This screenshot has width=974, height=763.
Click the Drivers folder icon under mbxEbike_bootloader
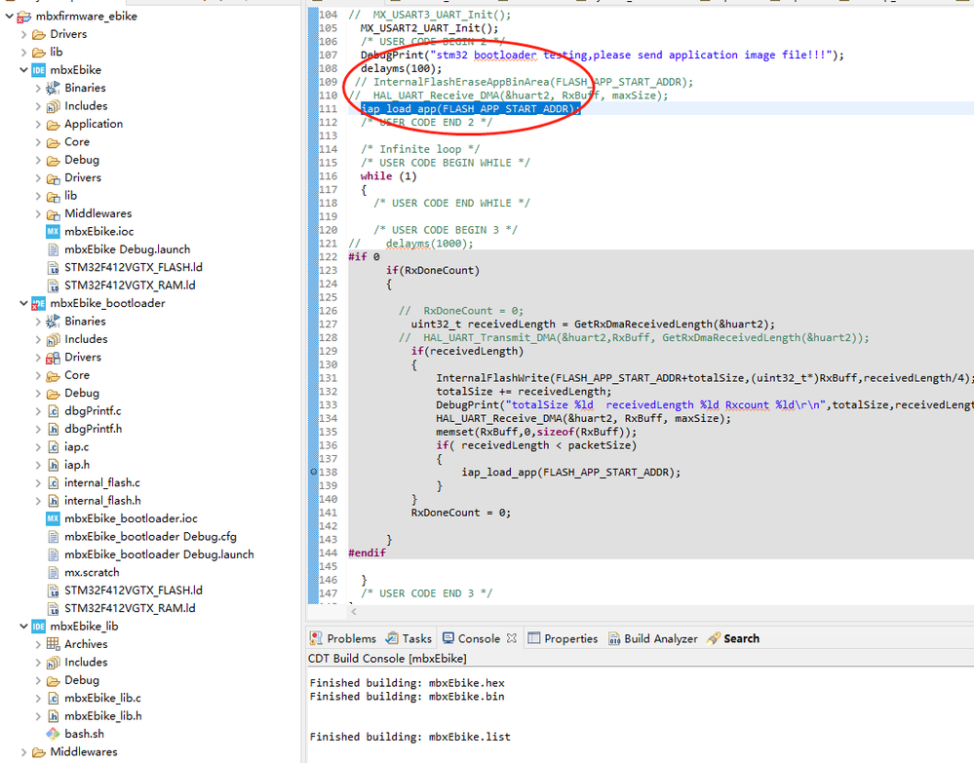click(53, 358)
